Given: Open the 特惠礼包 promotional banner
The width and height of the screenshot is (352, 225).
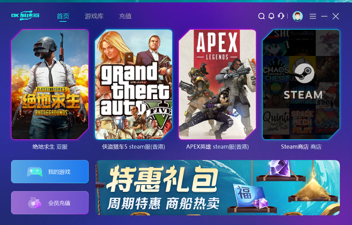Looking at the screenshot, I should [x=217, y=188].
